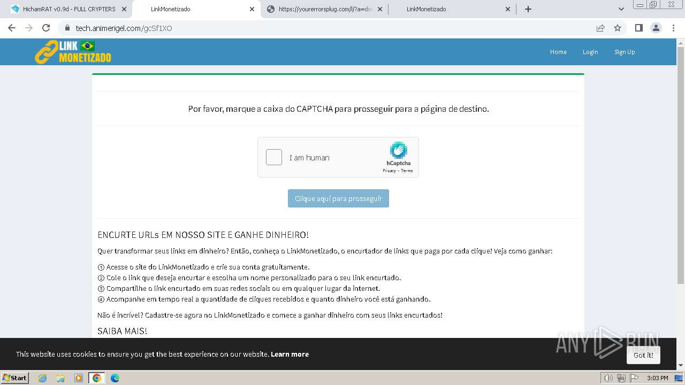Open hCaptcha Terms link
685x385 pixels.
point(407,171)
